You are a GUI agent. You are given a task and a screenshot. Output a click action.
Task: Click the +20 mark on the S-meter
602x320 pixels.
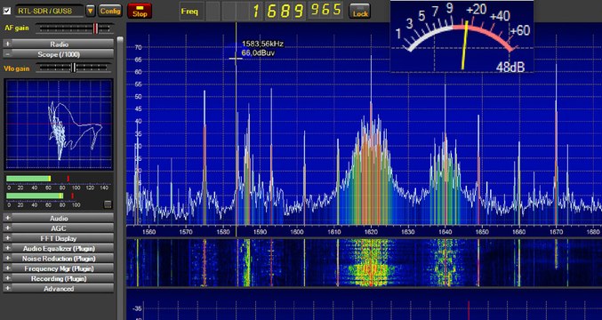coord(476,9)
